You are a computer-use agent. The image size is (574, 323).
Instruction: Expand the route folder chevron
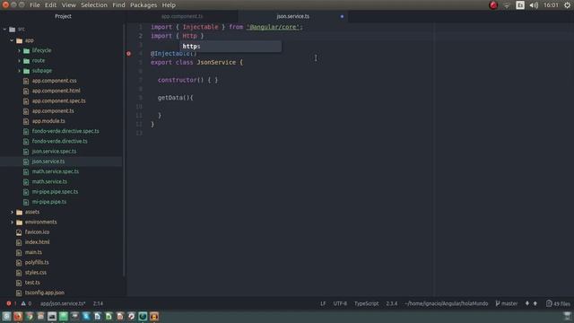(x=19, y=61)
